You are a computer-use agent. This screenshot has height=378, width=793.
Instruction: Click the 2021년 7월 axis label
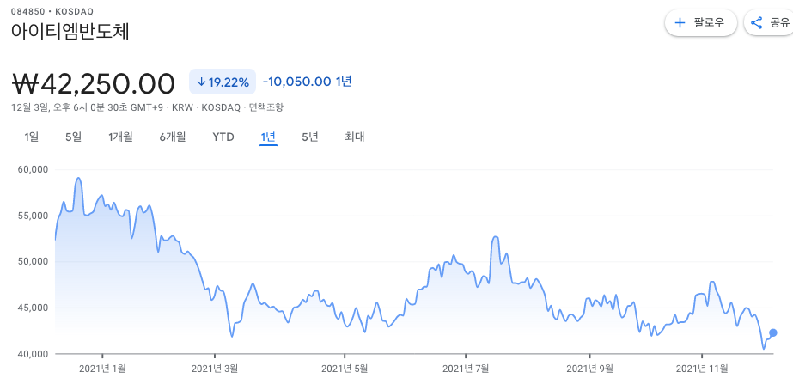click(466, 369)
